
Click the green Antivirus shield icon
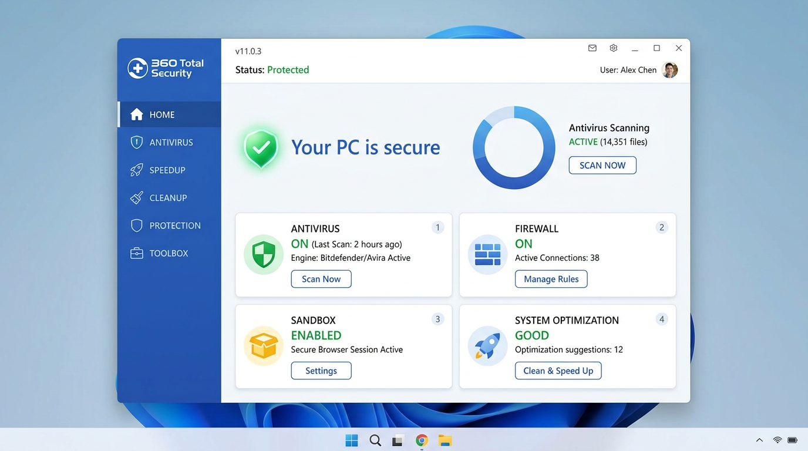click(x=263, y=254)
